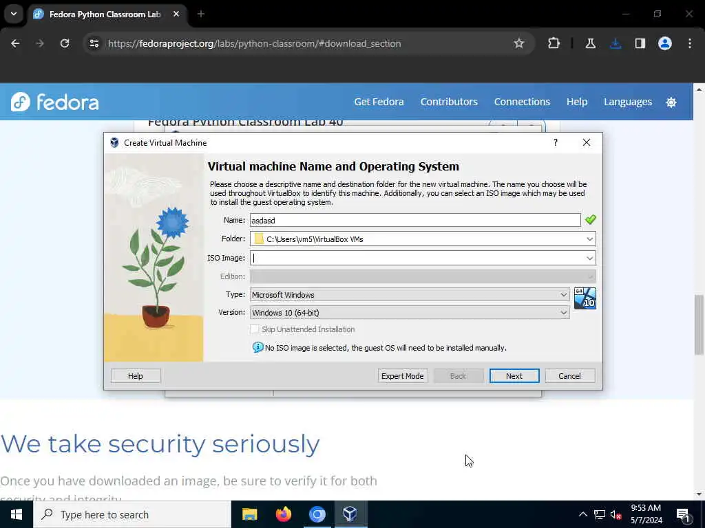Click the dialog question mark help icon

pyautogui.click(x=556, y=142)
